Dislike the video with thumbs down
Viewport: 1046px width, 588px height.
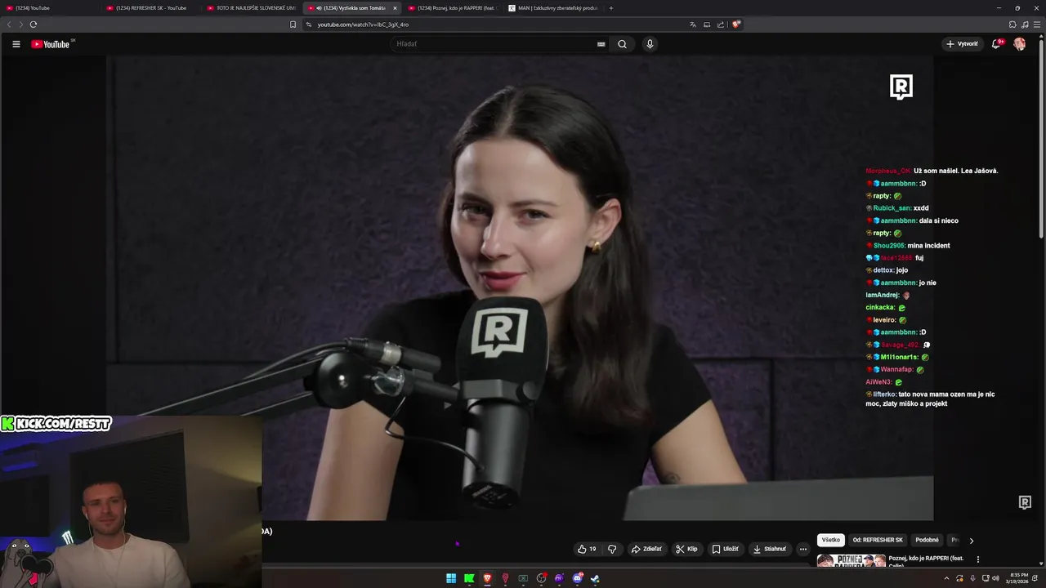[612, 549]
